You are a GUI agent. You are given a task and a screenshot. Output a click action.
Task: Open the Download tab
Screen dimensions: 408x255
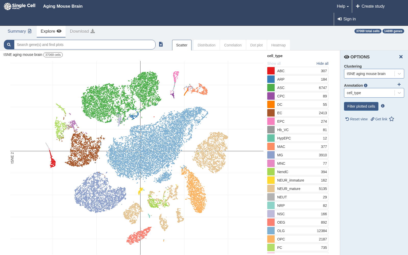click(82, 31)
